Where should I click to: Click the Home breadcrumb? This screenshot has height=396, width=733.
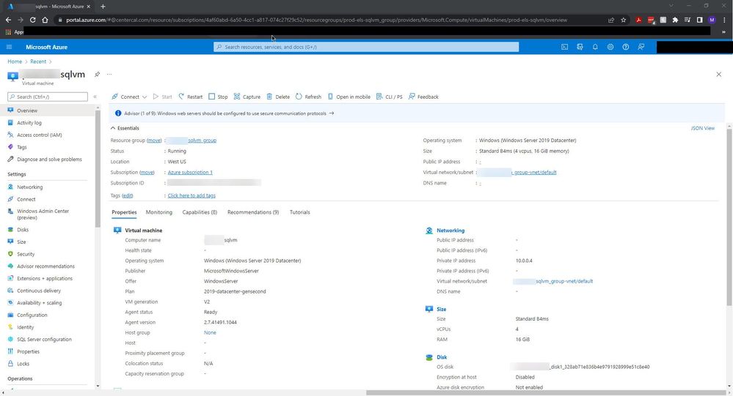pos(15,61)
